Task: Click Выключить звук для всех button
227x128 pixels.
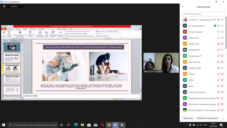Action: (208, 118)
